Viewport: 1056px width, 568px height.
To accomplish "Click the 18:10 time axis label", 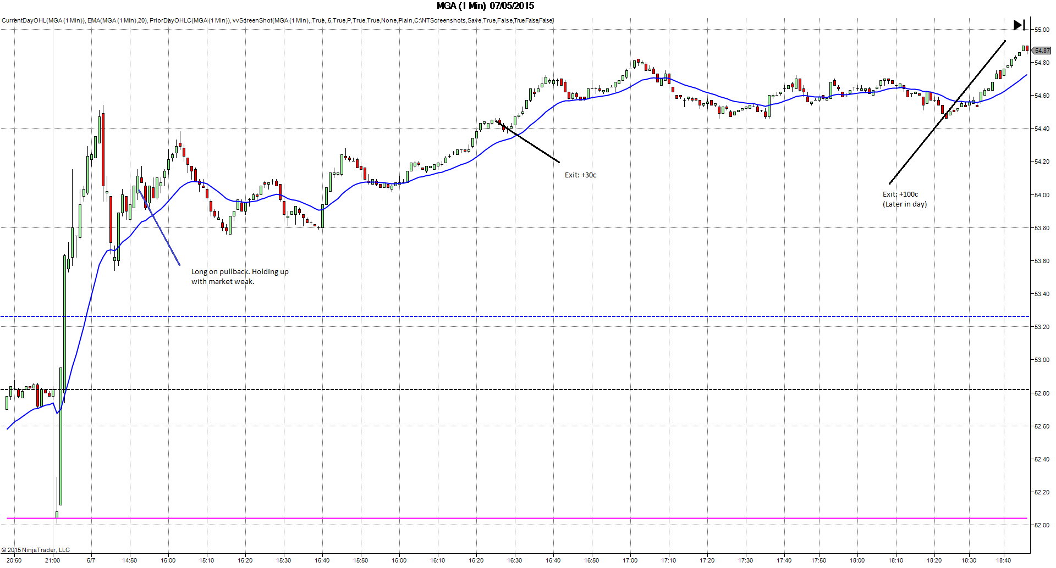I will click(x=896, y=560).
